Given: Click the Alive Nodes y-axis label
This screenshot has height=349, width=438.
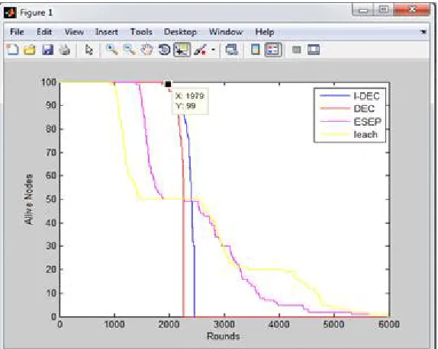Looking at the screenshot, I should click(29, 199).
